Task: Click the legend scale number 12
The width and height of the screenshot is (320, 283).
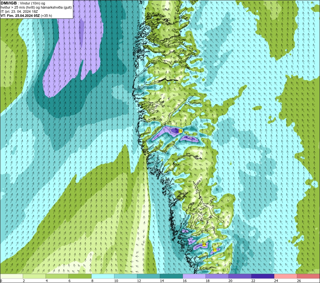Action: 139,281
